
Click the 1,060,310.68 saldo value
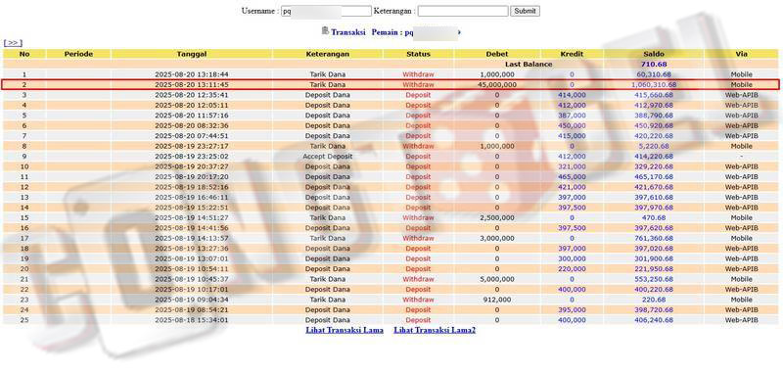click(x=654, y=85)
